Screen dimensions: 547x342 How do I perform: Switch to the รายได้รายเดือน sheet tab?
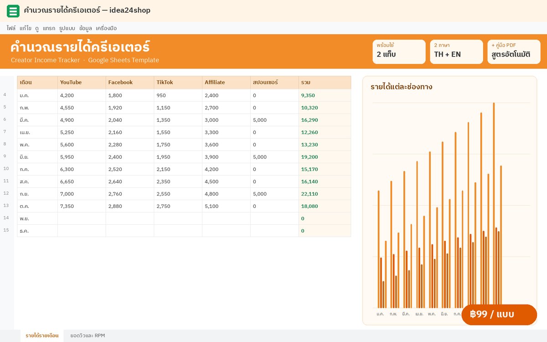coord(42,336)
